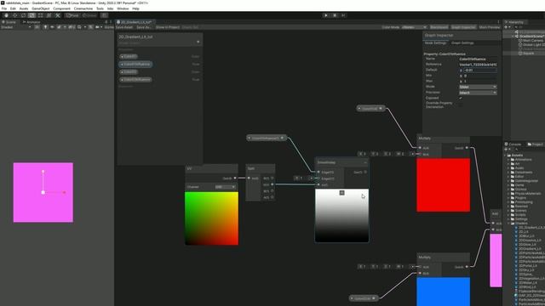This screenshot has width=545, height=306.
Task: Toggle the Exposed checkbox
Action: [461, 99]
